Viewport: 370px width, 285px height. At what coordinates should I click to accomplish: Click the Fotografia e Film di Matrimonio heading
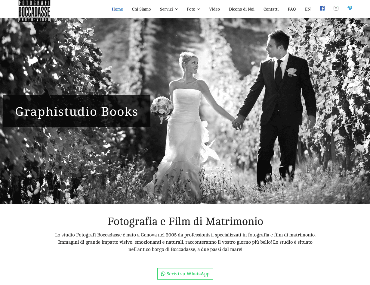[185, 221]
